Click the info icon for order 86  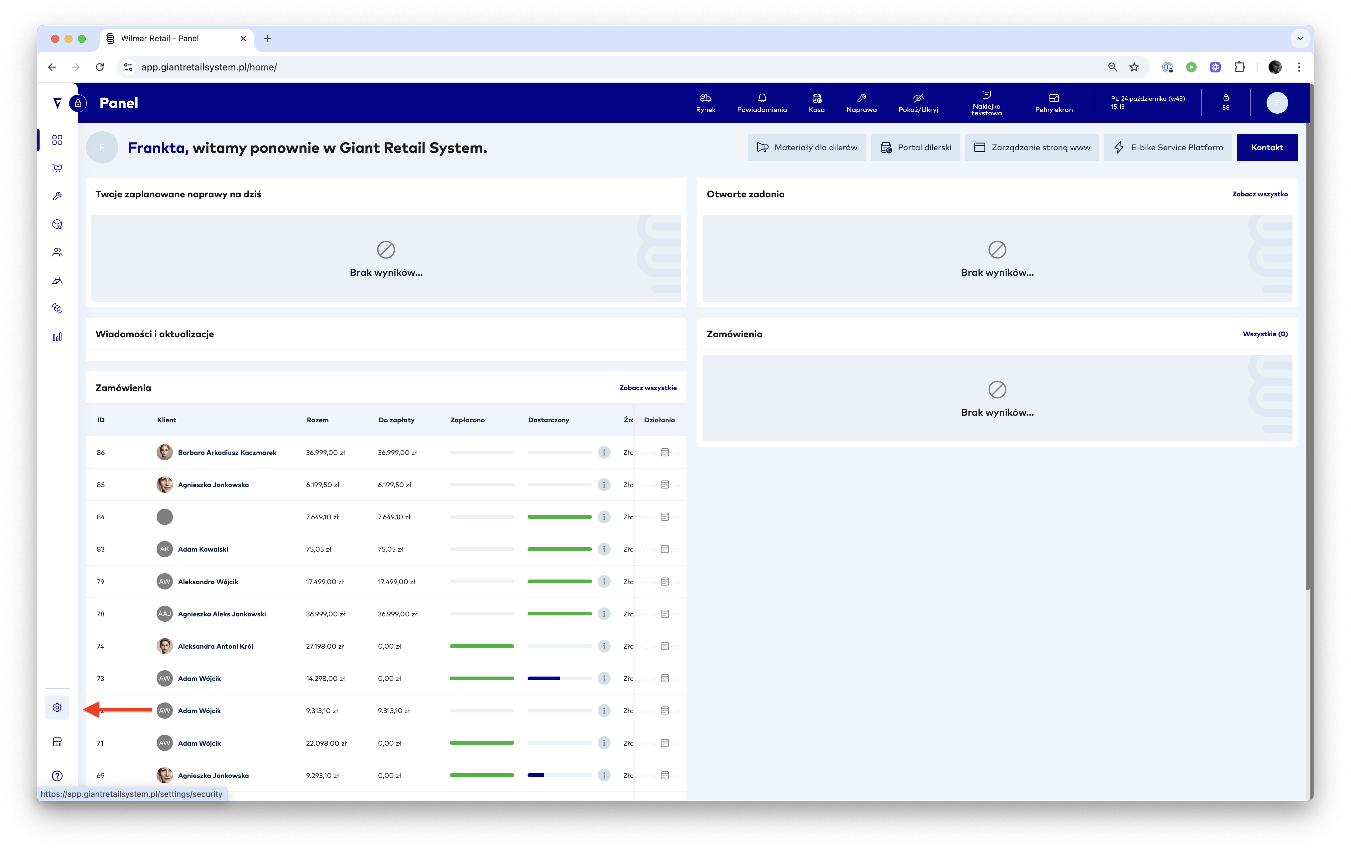tap(604, 453)
